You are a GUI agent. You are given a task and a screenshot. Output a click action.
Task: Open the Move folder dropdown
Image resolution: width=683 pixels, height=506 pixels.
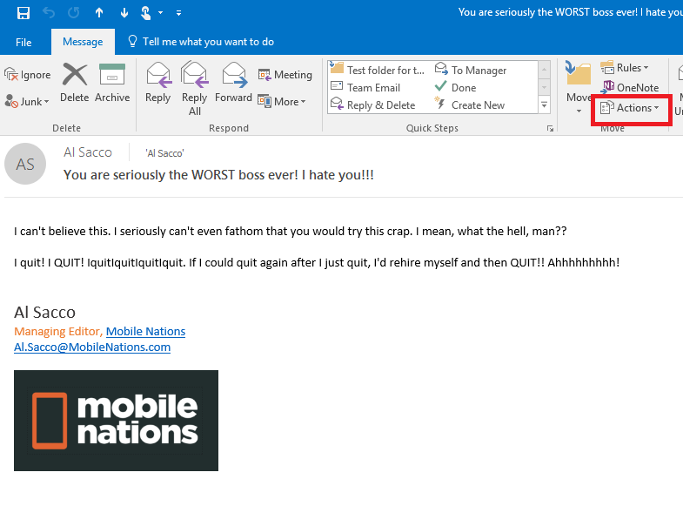click(578, 89)
